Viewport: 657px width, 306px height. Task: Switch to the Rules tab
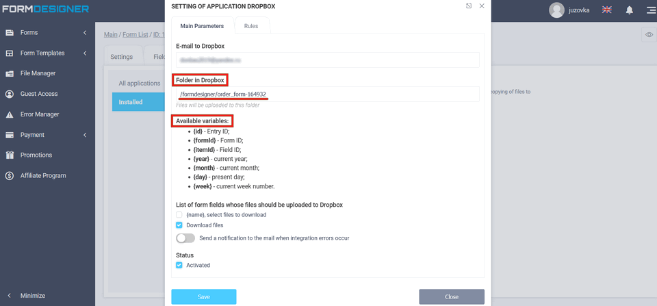(251, 26)
